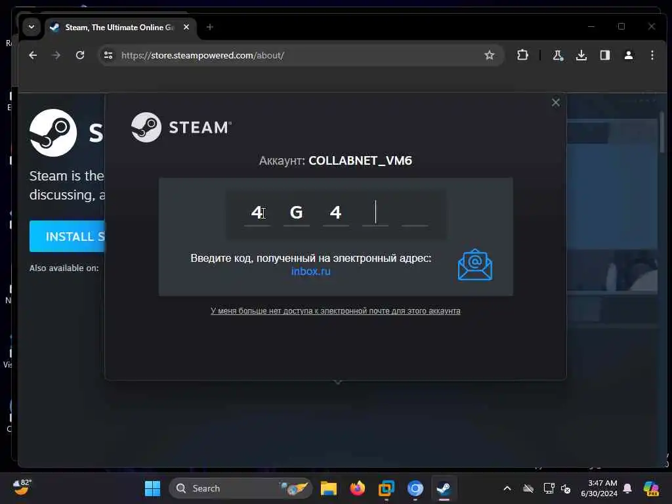Open the Chrome Labs flask icon
This screenshot has height=504, width=672.
[558, 55]
